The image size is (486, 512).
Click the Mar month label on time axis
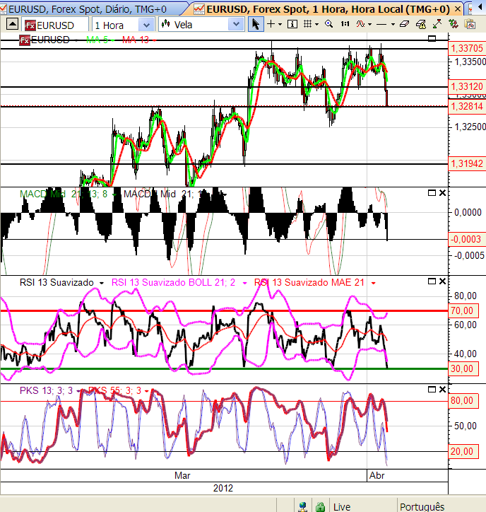pos(182,475)
